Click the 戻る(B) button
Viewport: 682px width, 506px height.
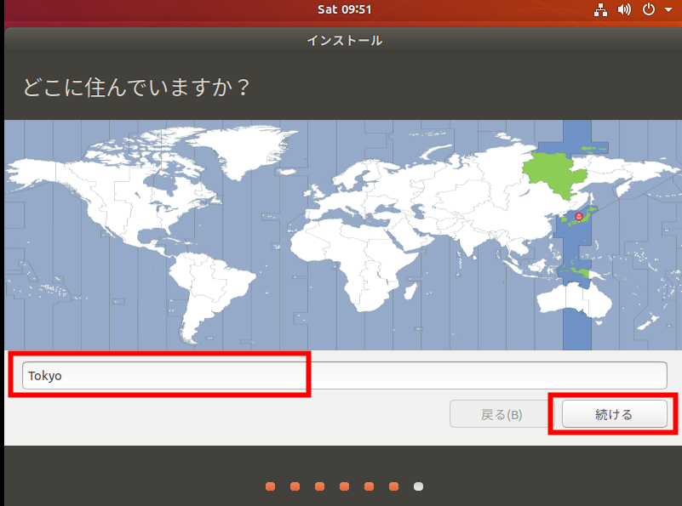501,415
